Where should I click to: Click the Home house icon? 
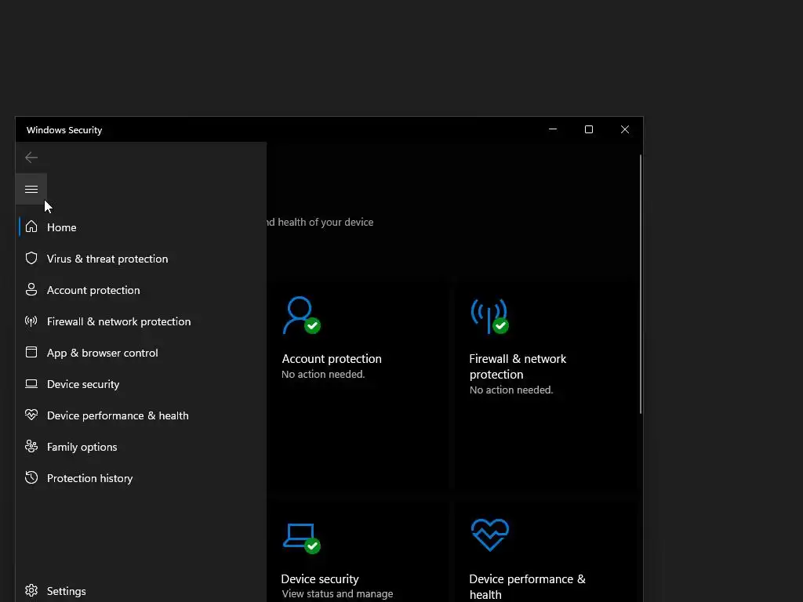(x=31, y=227)
